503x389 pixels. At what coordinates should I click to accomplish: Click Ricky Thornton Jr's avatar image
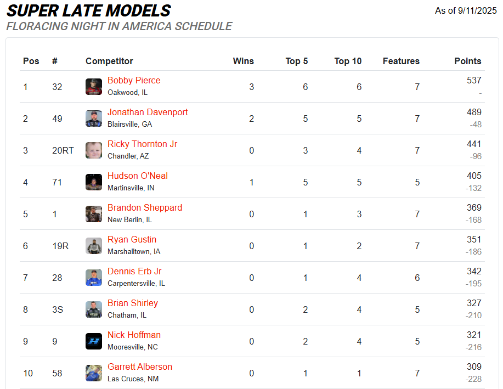click(94, 150)
